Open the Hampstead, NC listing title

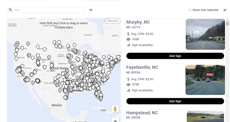(x=142, y=113)
